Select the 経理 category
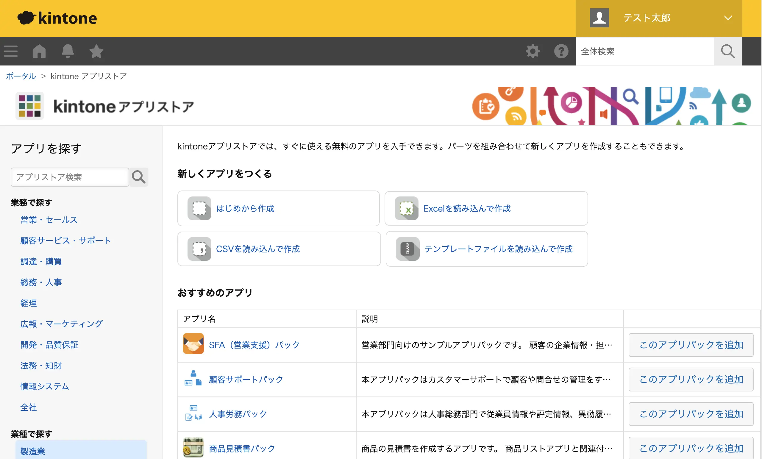Image resolution: width=762 pixels, height=459 pixels. coord(29,303)
